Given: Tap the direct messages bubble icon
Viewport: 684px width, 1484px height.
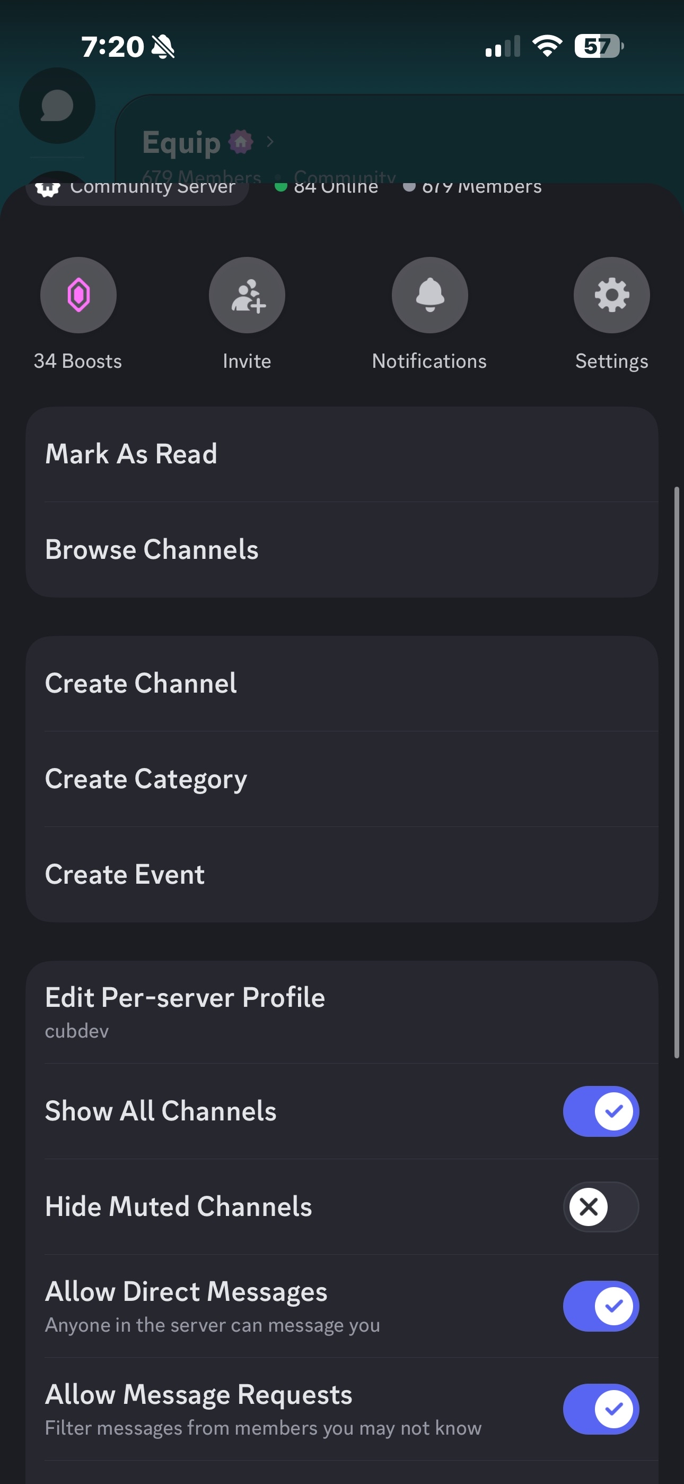Looking at the screenshot, I should 57,106.
